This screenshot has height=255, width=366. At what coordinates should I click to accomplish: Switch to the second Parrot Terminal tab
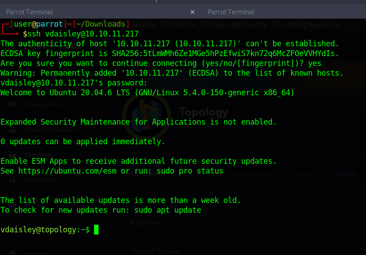pos(231,12)
